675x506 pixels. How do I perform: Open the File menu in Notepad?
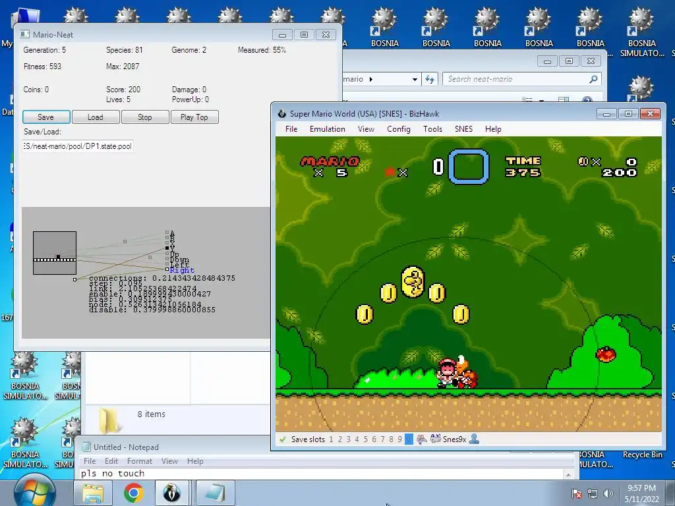pyautogui.click(x=90, y=461)
